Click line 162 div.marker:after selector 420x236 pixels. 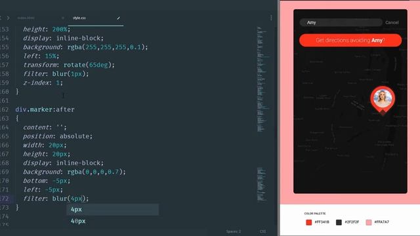pyautogui.click(x=45, y=109)
